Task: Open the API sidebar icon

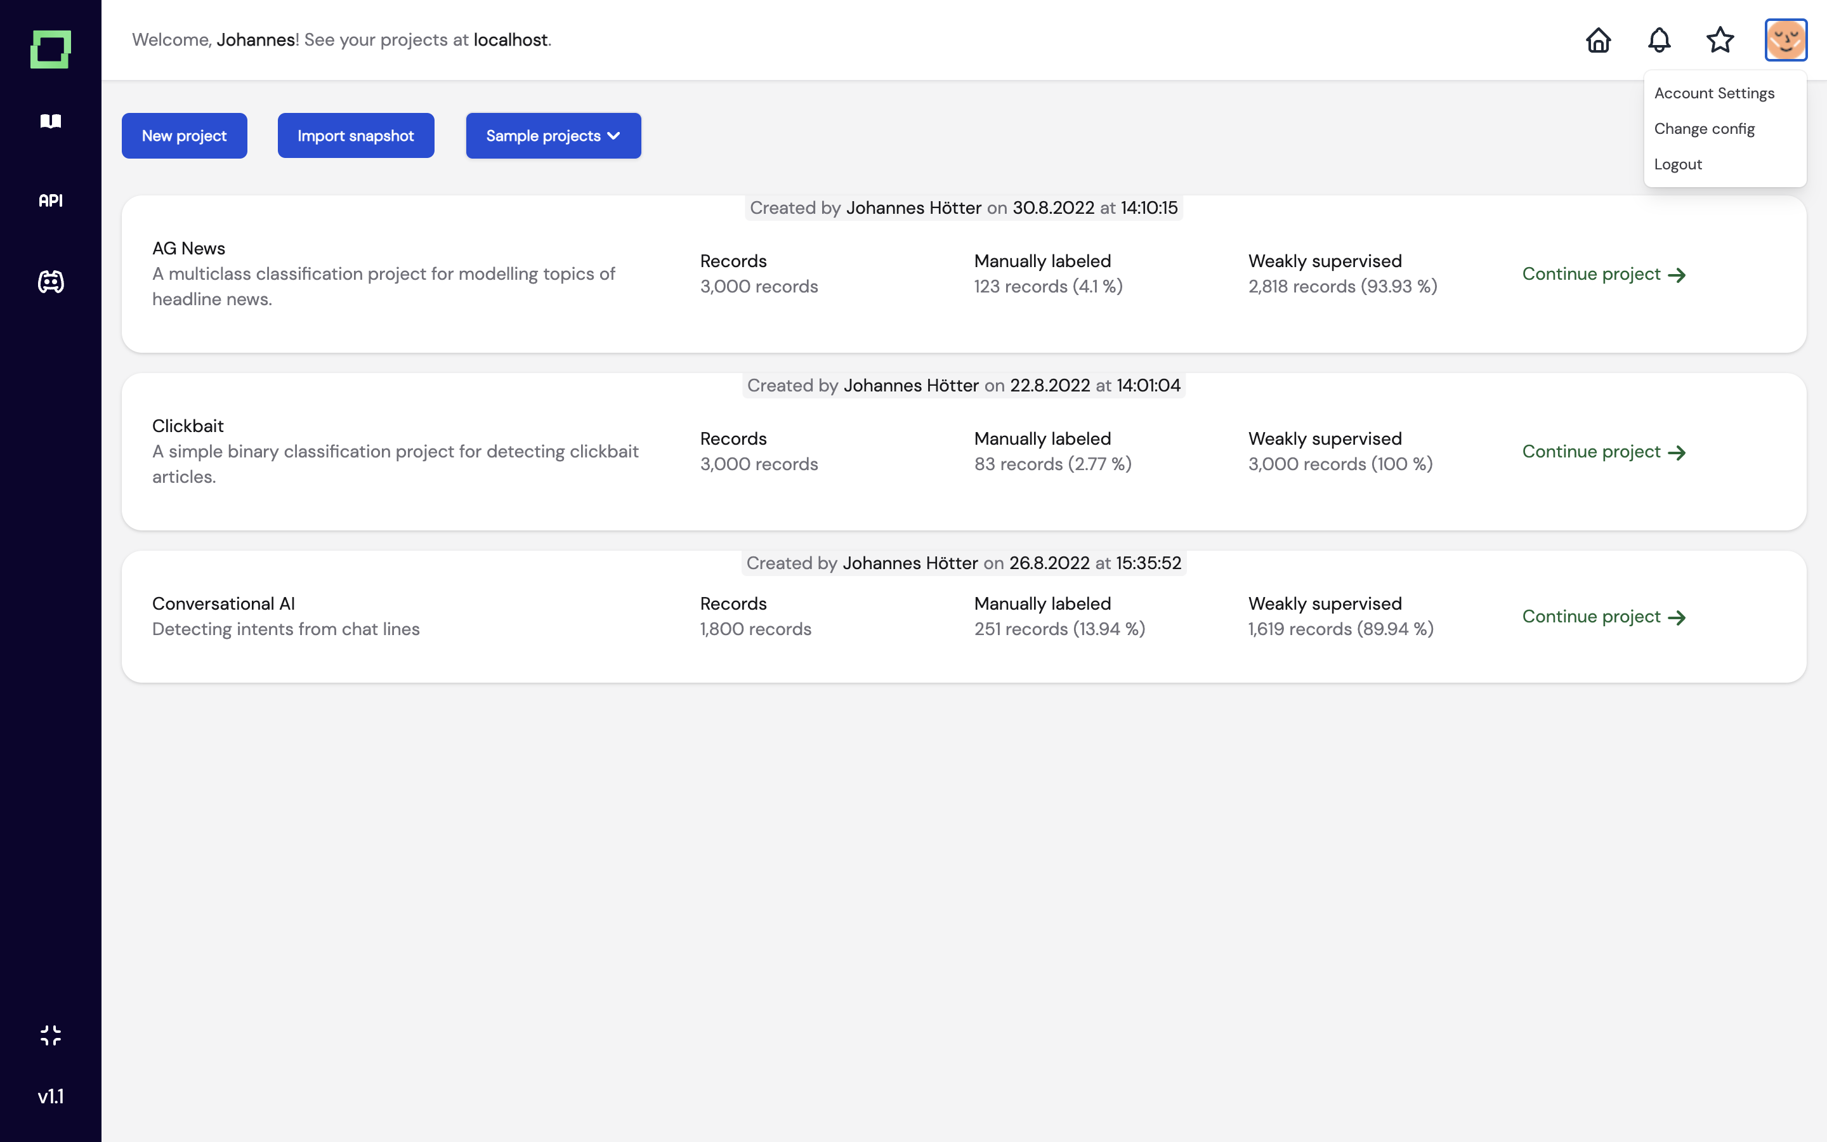Action: coord(51,201)
